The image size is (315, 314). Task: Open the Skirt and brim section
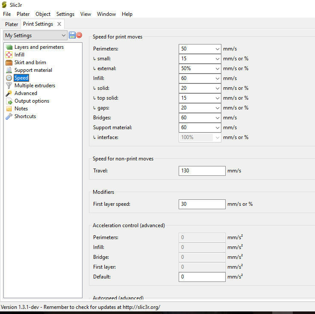30,62
